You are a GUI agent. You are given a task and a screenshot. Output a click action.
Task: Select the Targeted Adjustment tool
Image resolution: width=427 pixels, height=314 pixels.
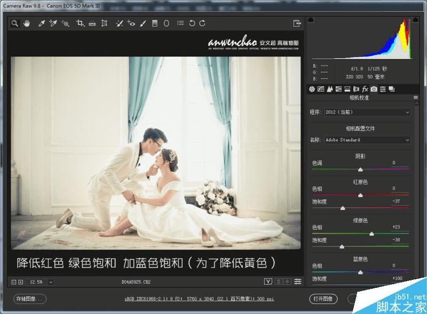pyautogui.click(x=65, y=23)
